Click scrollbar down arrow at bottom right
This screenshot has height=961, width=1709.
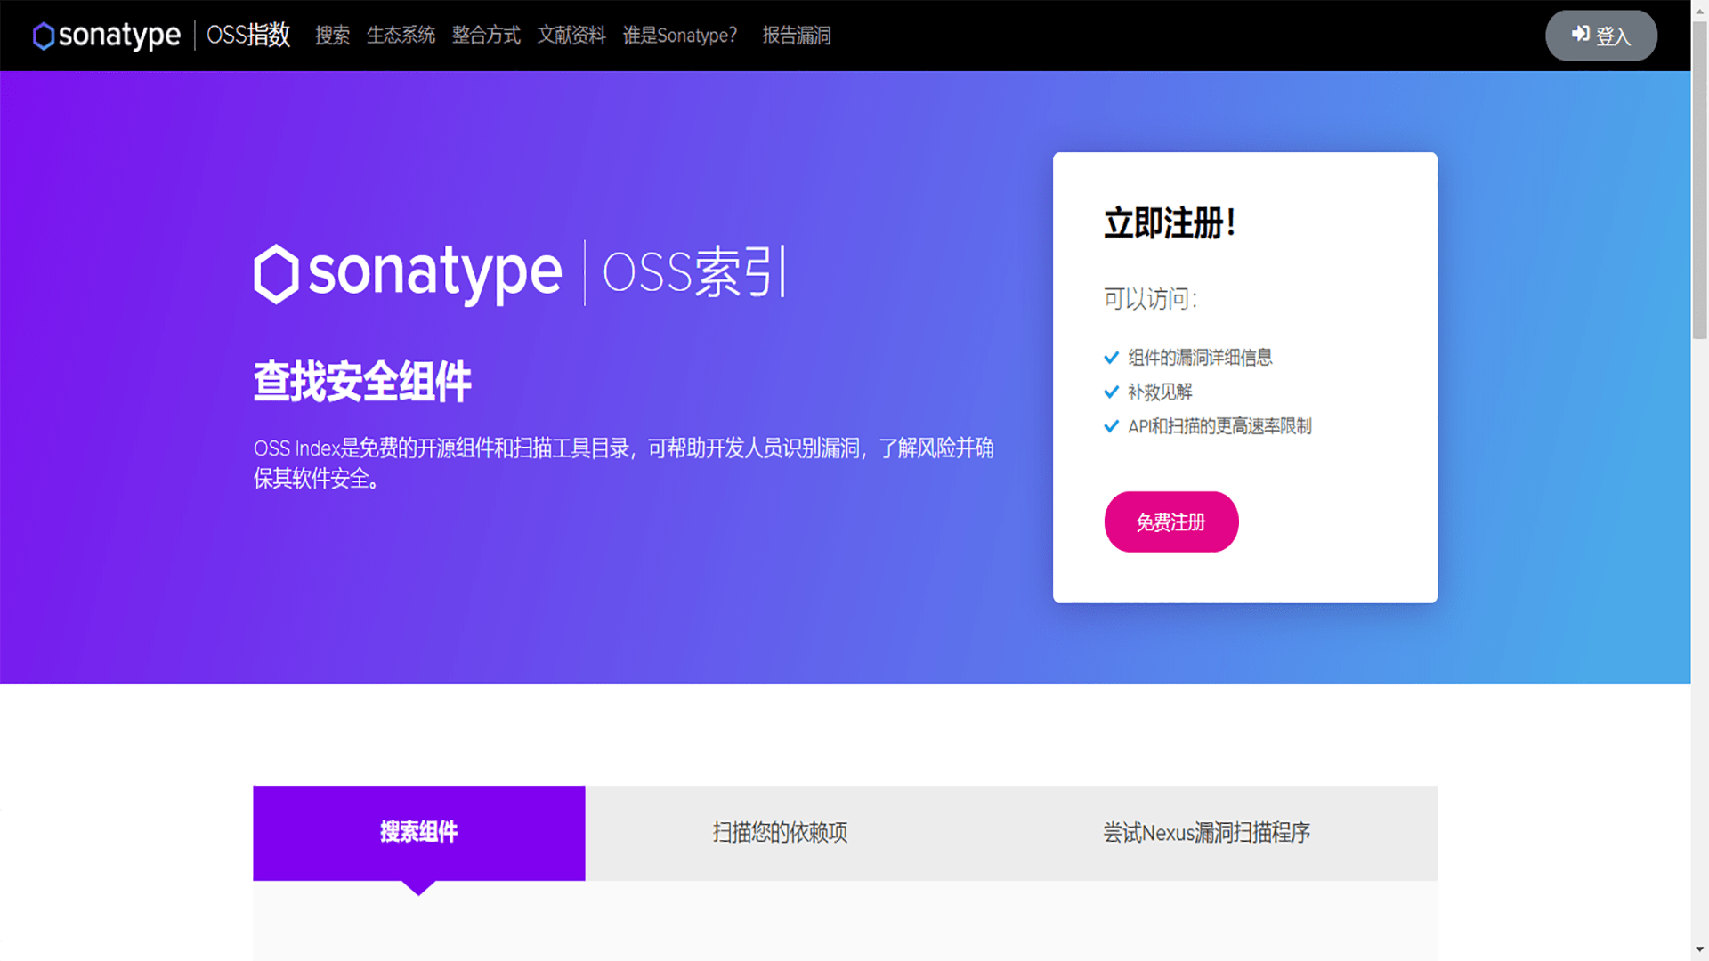pos(1699,950)
